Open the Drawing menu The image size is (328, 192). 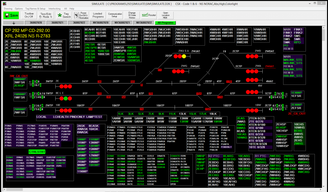pos(8,9)
